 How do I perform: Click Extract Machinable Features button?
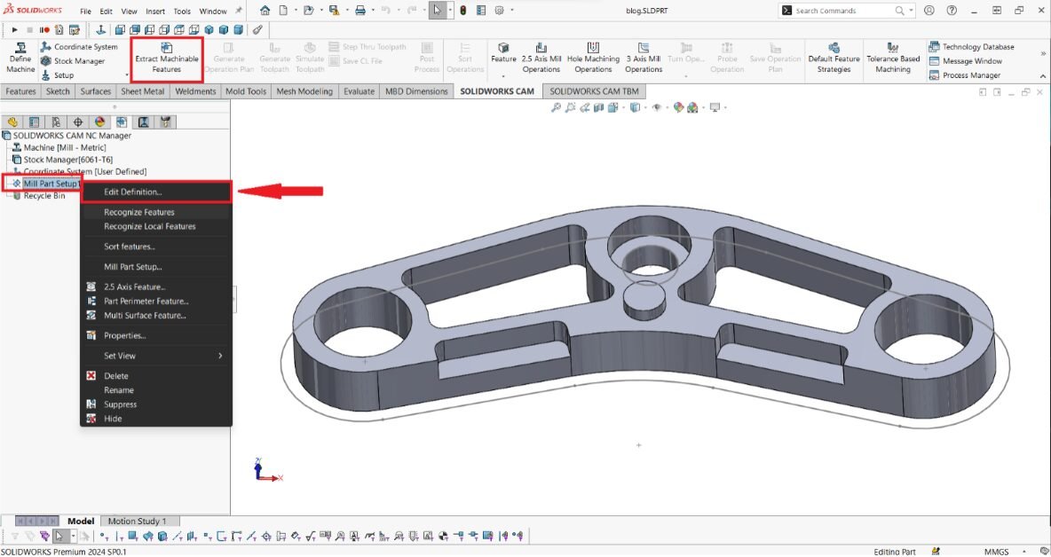click(x=166, y=59)
